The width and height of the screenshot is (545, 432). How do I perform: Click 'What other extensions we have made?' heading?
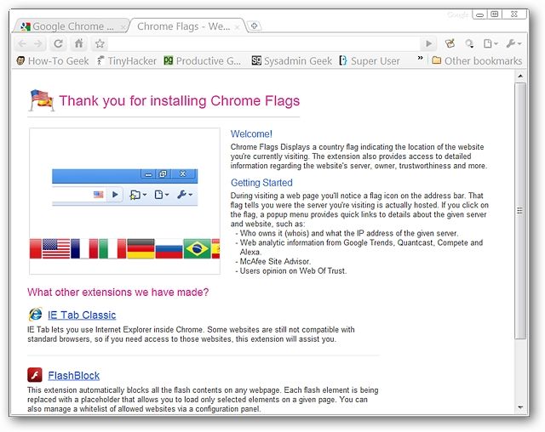(118, 293)
